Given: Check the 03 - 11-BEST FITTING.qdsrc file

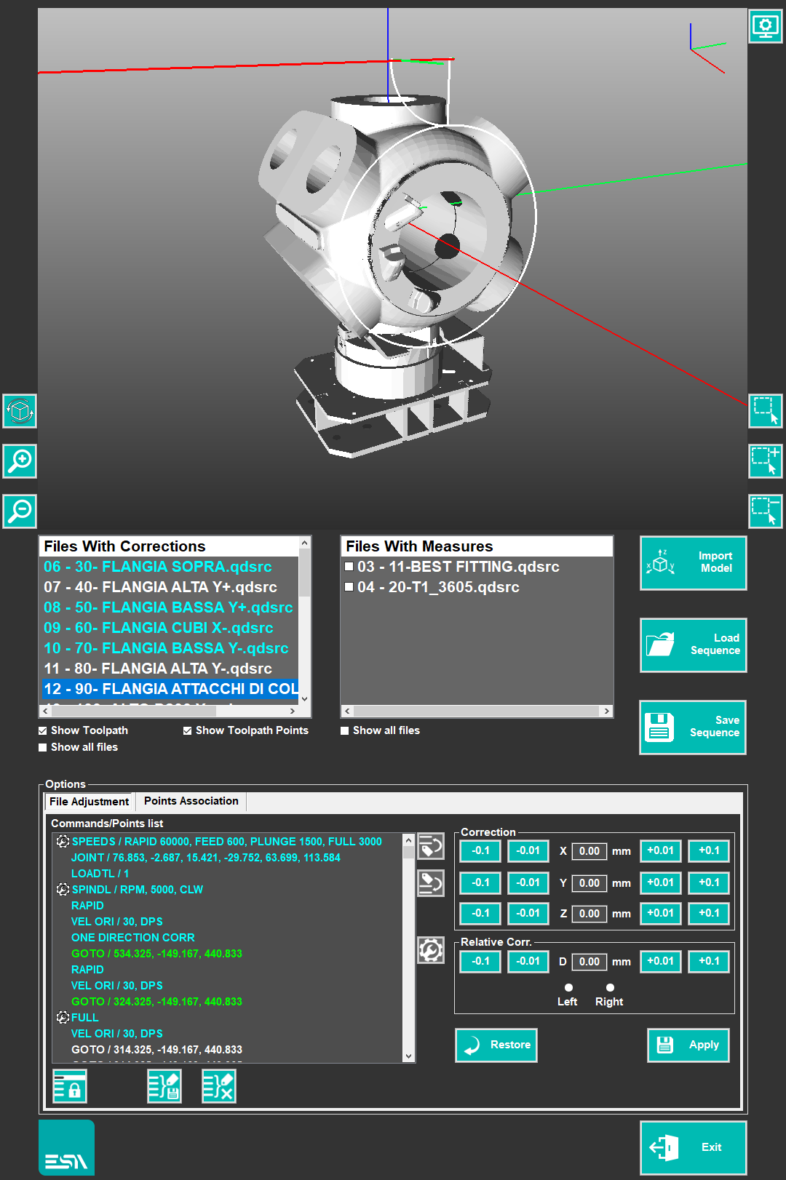Looking at the screenshot, I should (x=349, y=567).
